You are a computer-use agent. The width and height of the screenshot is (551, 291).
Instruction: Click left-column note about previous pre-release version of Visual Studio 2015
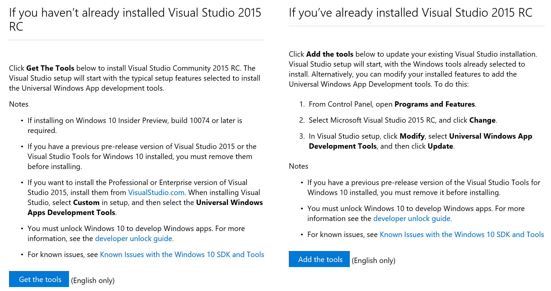(142, 156)
